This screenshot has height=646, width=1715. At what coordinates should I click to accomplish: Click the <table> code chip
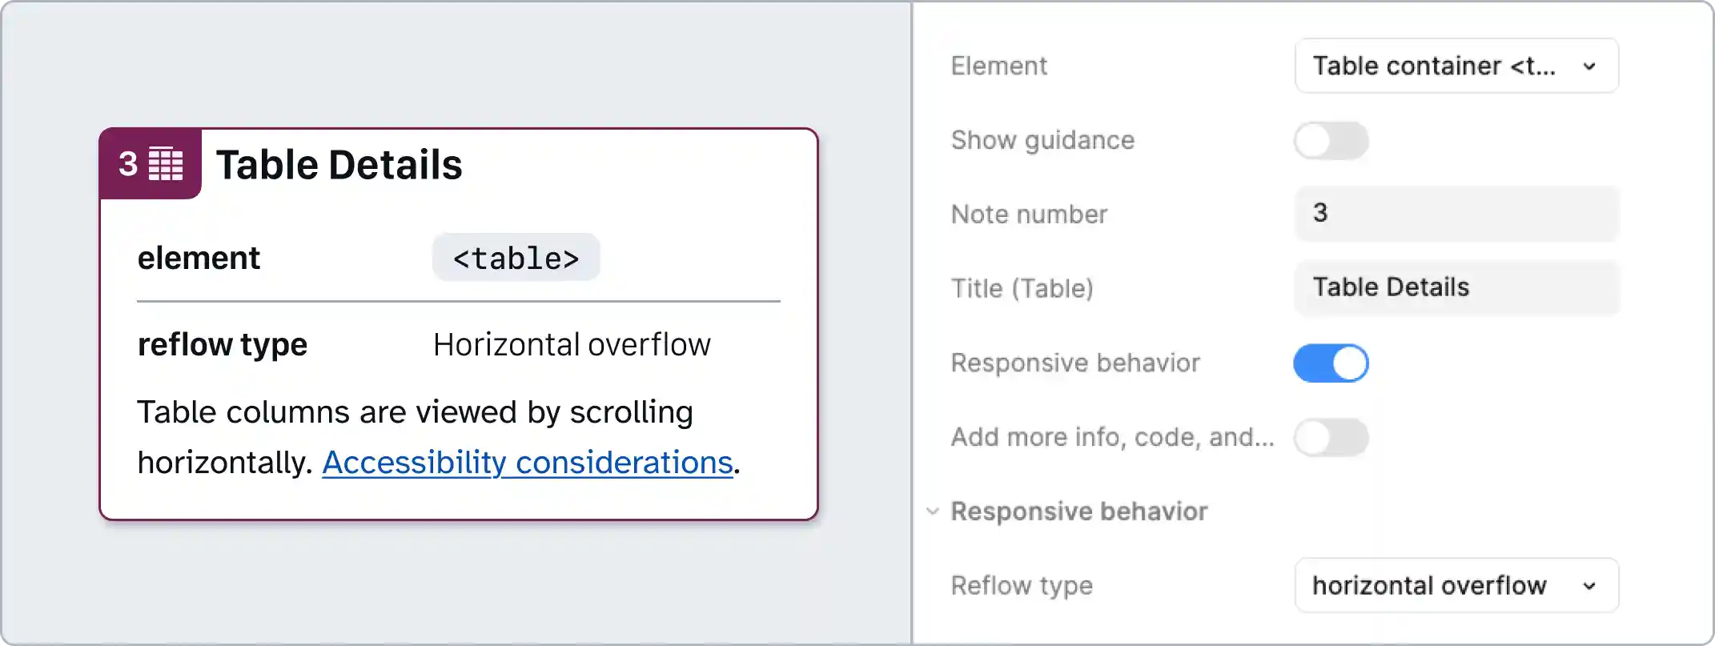click(x=516, y=257)
